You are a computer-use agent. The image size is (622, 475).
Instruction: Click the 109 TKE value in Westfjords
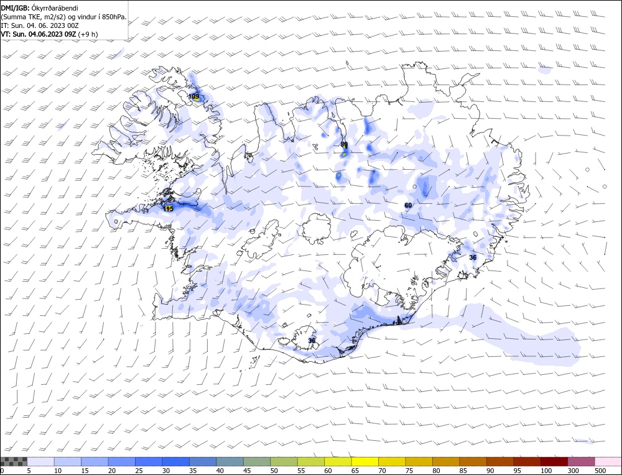pos(193,96)
